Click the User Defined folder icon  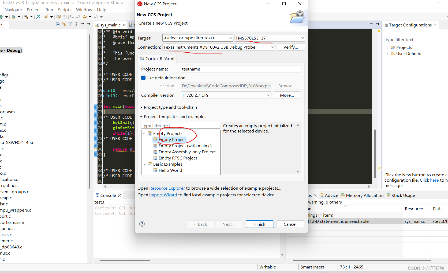(393, 54)
